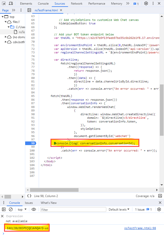Remove the live expression X icon
Screen dimensions: 164x236
tap(2, 216)
